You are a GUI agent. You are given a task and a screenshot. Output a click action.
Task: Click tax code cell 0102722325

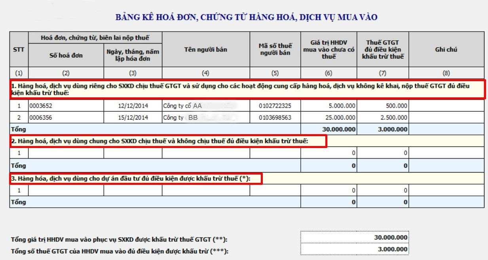pos(275,106)
